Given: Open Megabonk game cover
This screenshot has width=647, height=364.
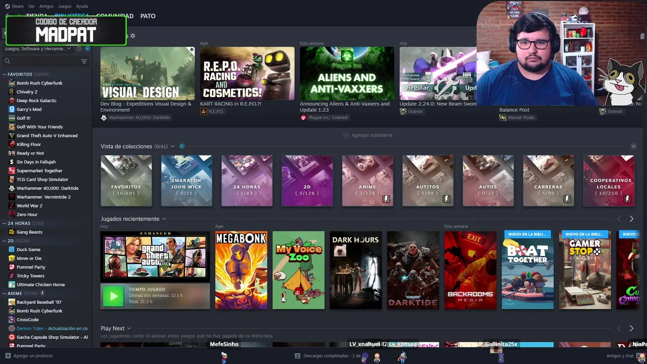Looking at the screenshot, I should 241,270.
